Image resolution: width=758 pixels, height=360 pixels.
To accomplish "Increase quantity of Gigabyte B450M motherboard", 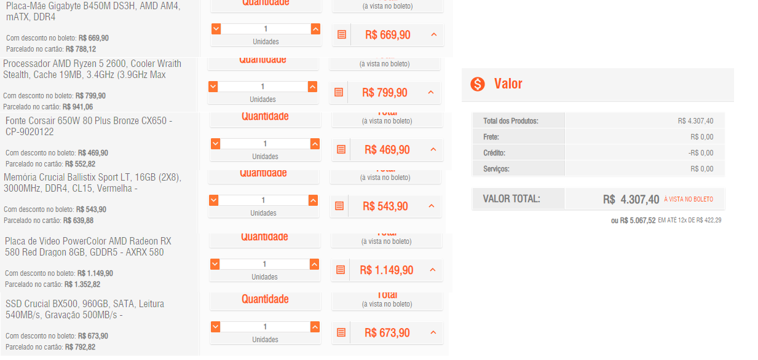I will pos(315,29).
